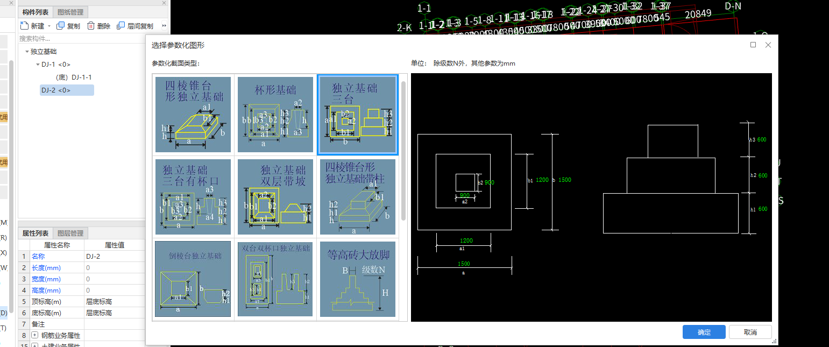
Task: Edit the parameter b1 value 1200
Action: click(x=542, y=180)
